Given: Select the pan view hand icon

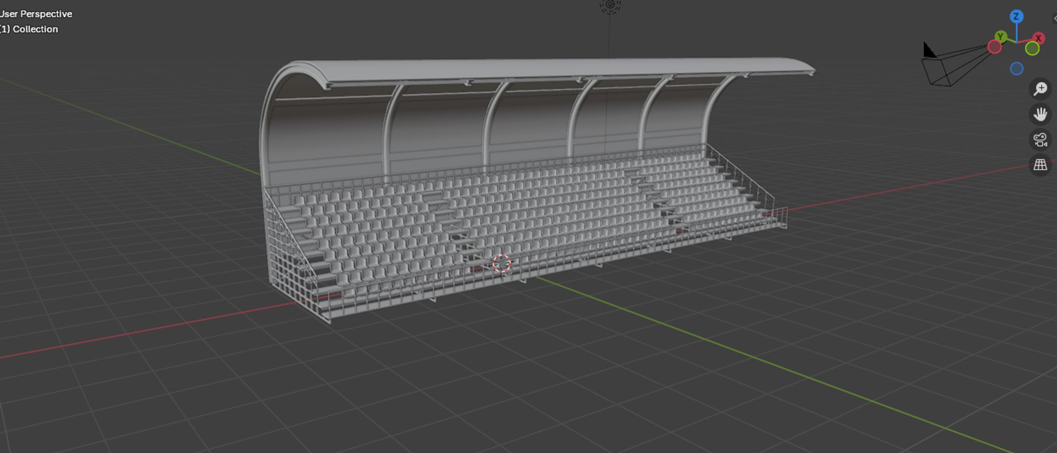Looking at the screenshot, I should [1040, 114].
